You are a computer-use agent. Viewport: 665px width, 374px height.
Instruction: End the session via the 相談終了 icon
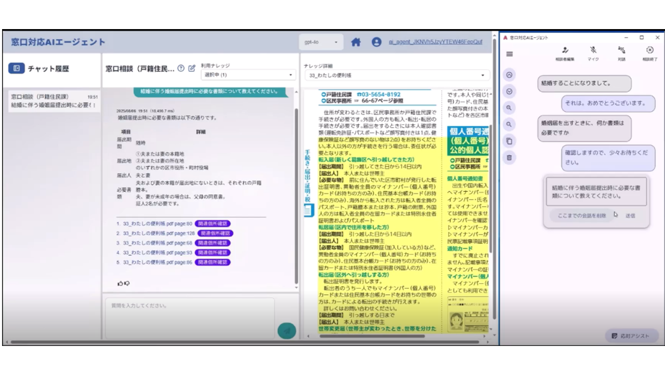(649, 50)
